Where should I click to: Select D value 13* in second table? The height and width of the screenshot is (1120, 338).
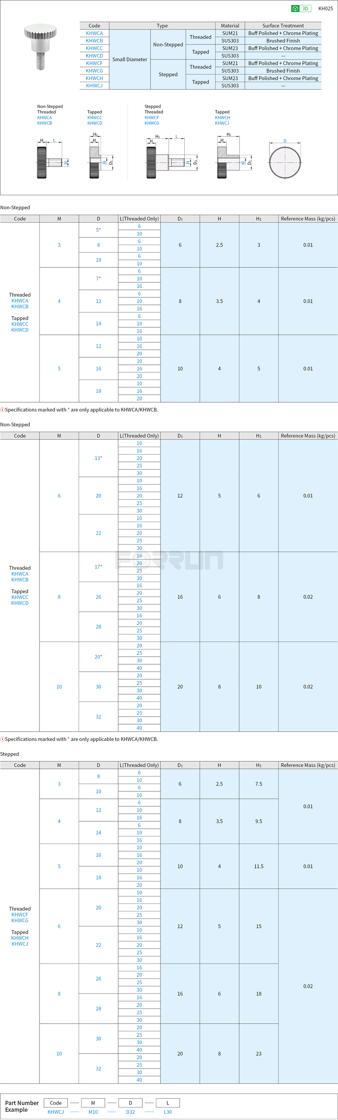pos(98,458)
